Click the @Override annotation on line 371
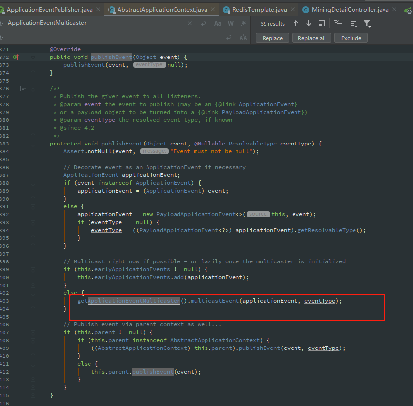 65,49
